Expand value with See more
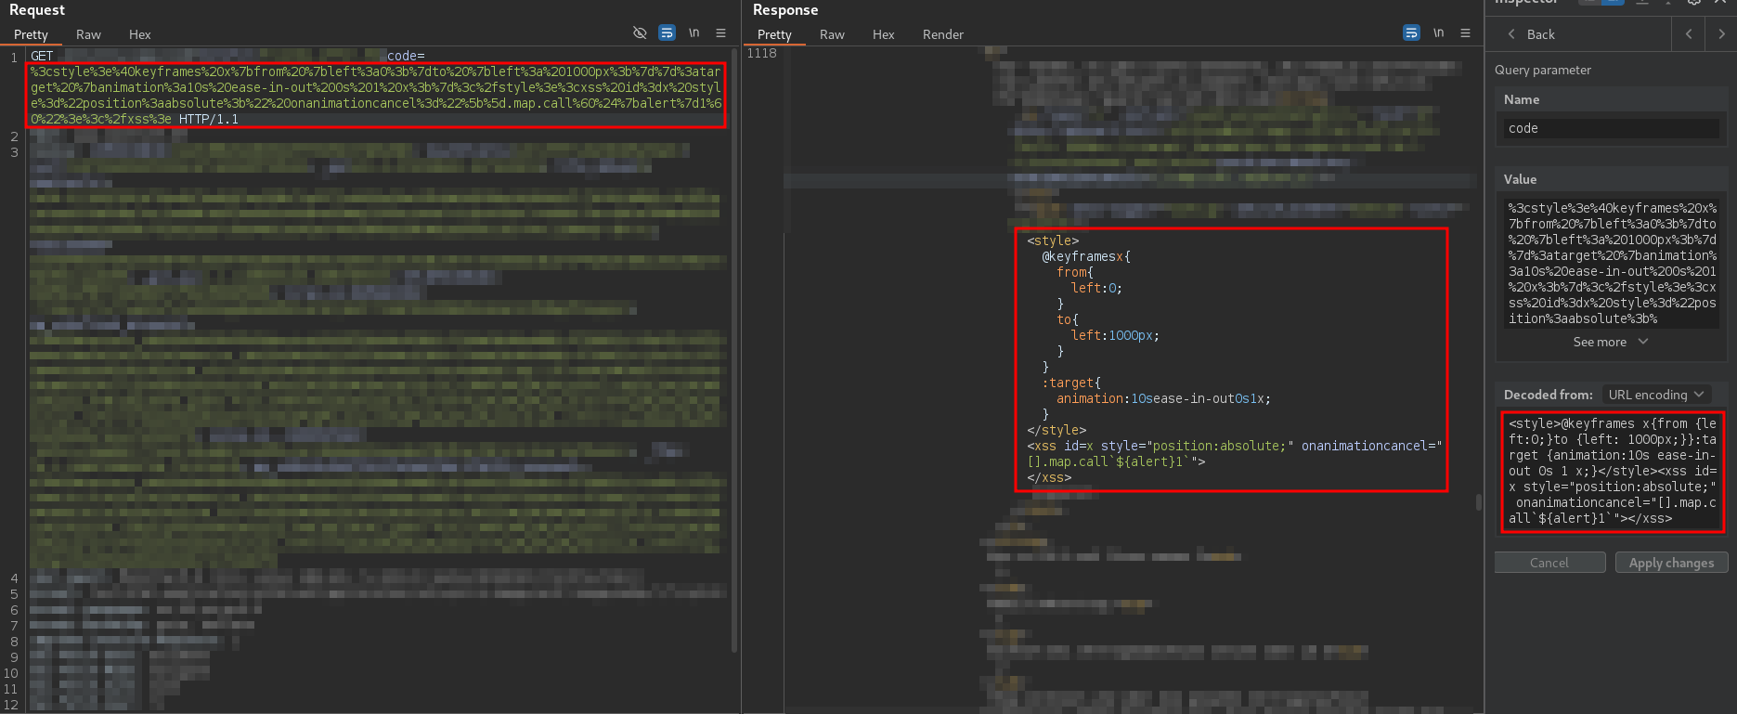The image size is (1737, 714). tap(1611, 342)
